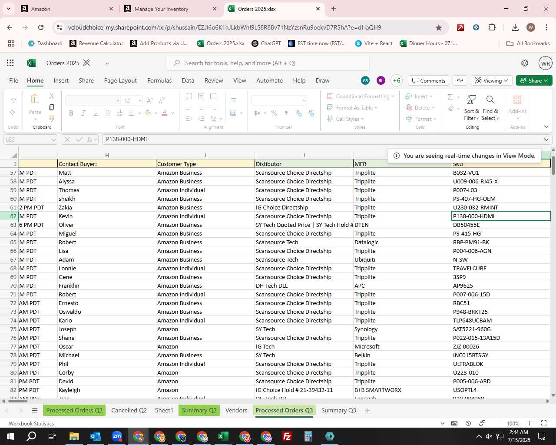Click the Catch Up activity icon
Image resolution: width=556 pixels, height=445 pixels.
tap(460, 80)
